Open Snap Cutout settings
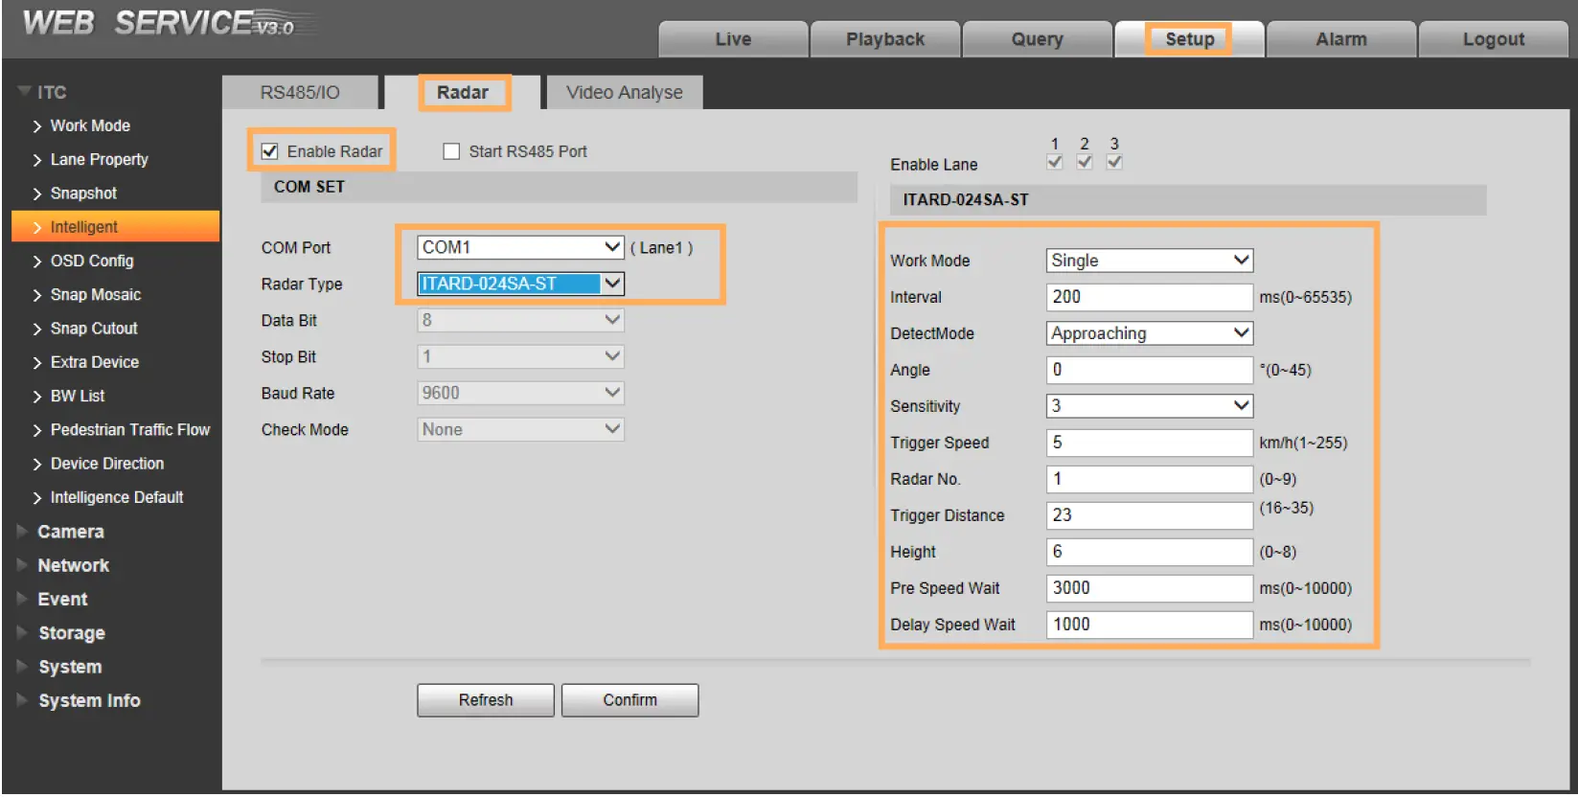 click(94, 329)
